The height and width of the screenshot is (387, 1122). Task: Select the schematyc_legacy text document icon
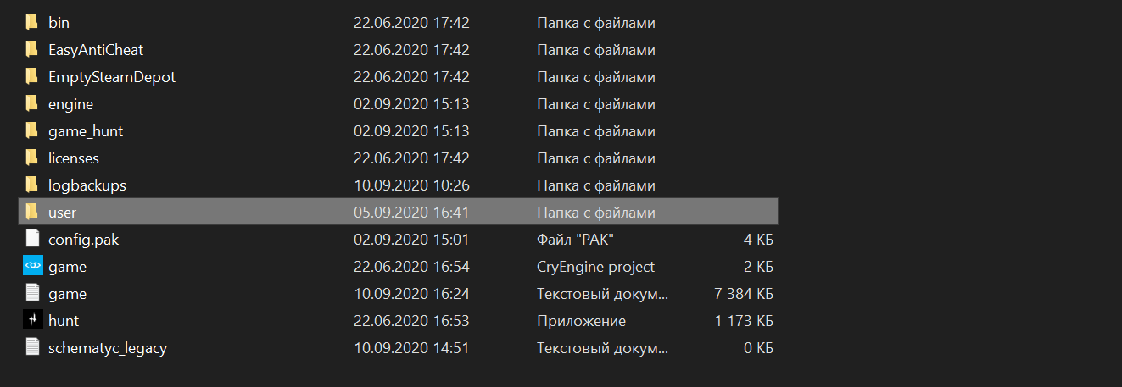[x=32, y=348]
